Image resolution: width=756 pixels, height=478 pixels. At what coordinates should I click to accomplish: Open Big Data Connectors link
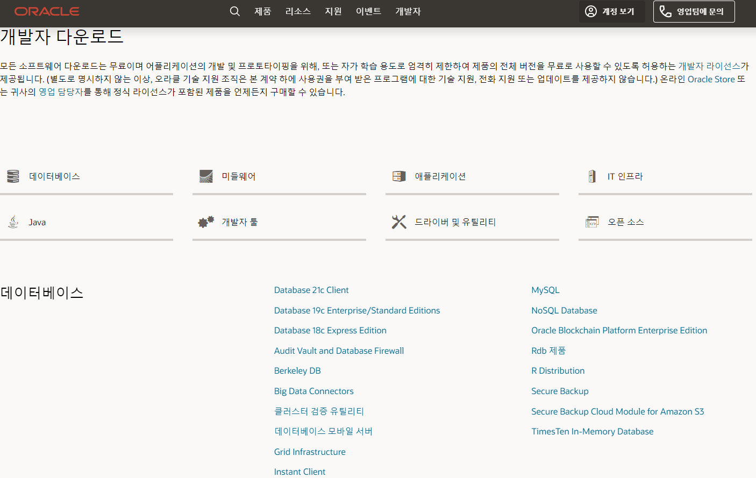point(314,391)
